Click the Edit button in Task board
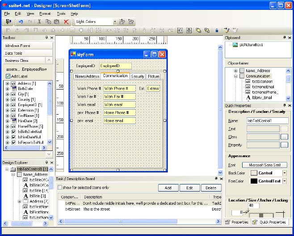The width and height of the screenshot is (294, 236). [x=189, y=188]
